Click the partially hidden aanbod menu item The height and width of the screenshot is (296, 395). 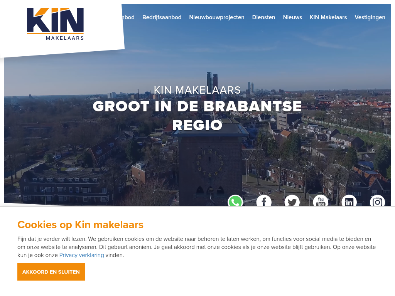(128, 17)
